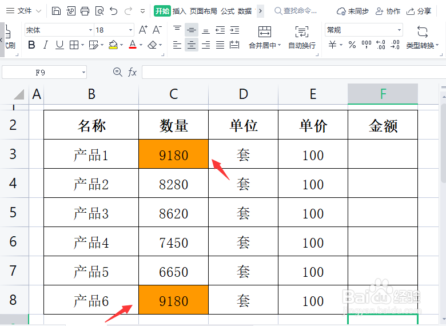Toggle vertical middle alignment
This screenshot has height=326, width=446.
pos(192,30)
